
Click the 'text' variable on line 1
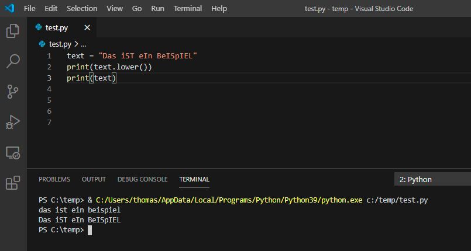pos(75,55)
